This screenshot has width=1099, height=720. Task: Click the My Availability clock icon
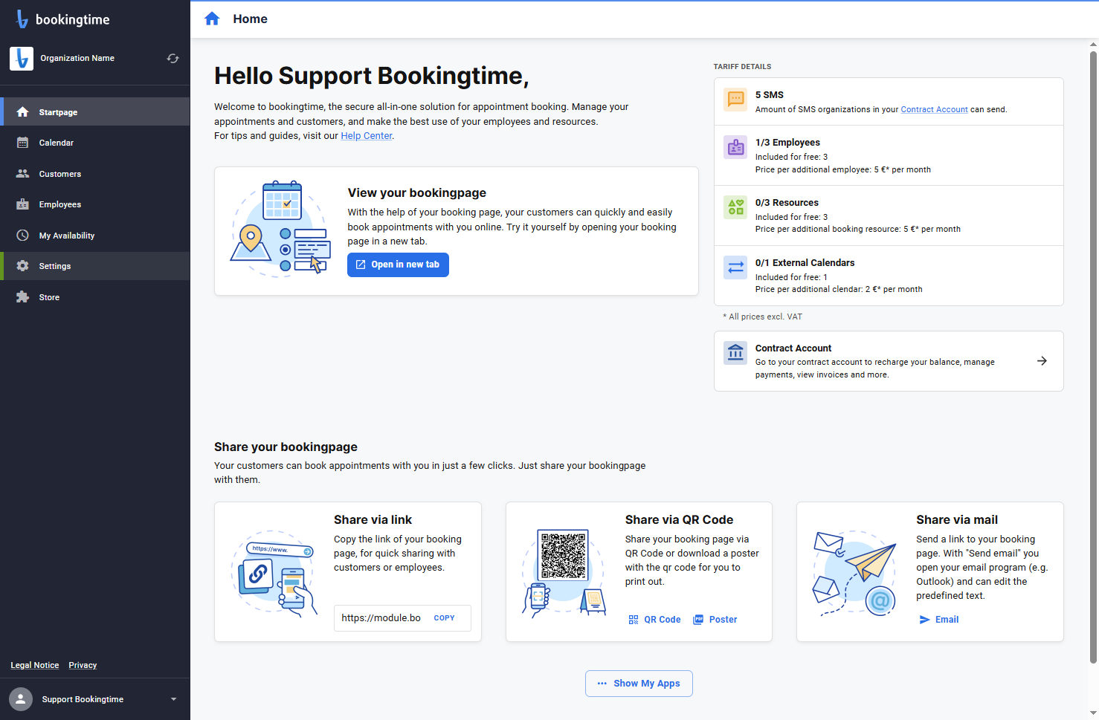click(23, 236)
